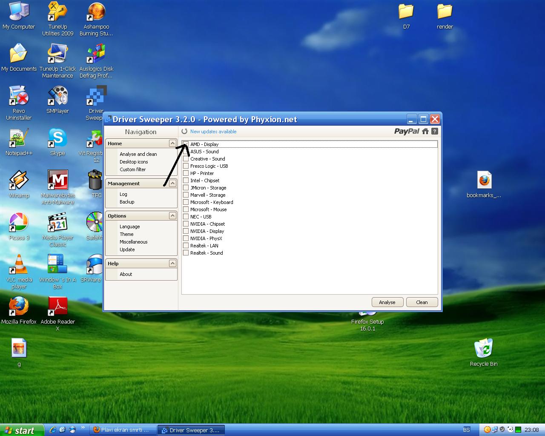Select the VLC media player desktop icon
The width and height of the screenshot is (545, 436).
click(19, 272)
